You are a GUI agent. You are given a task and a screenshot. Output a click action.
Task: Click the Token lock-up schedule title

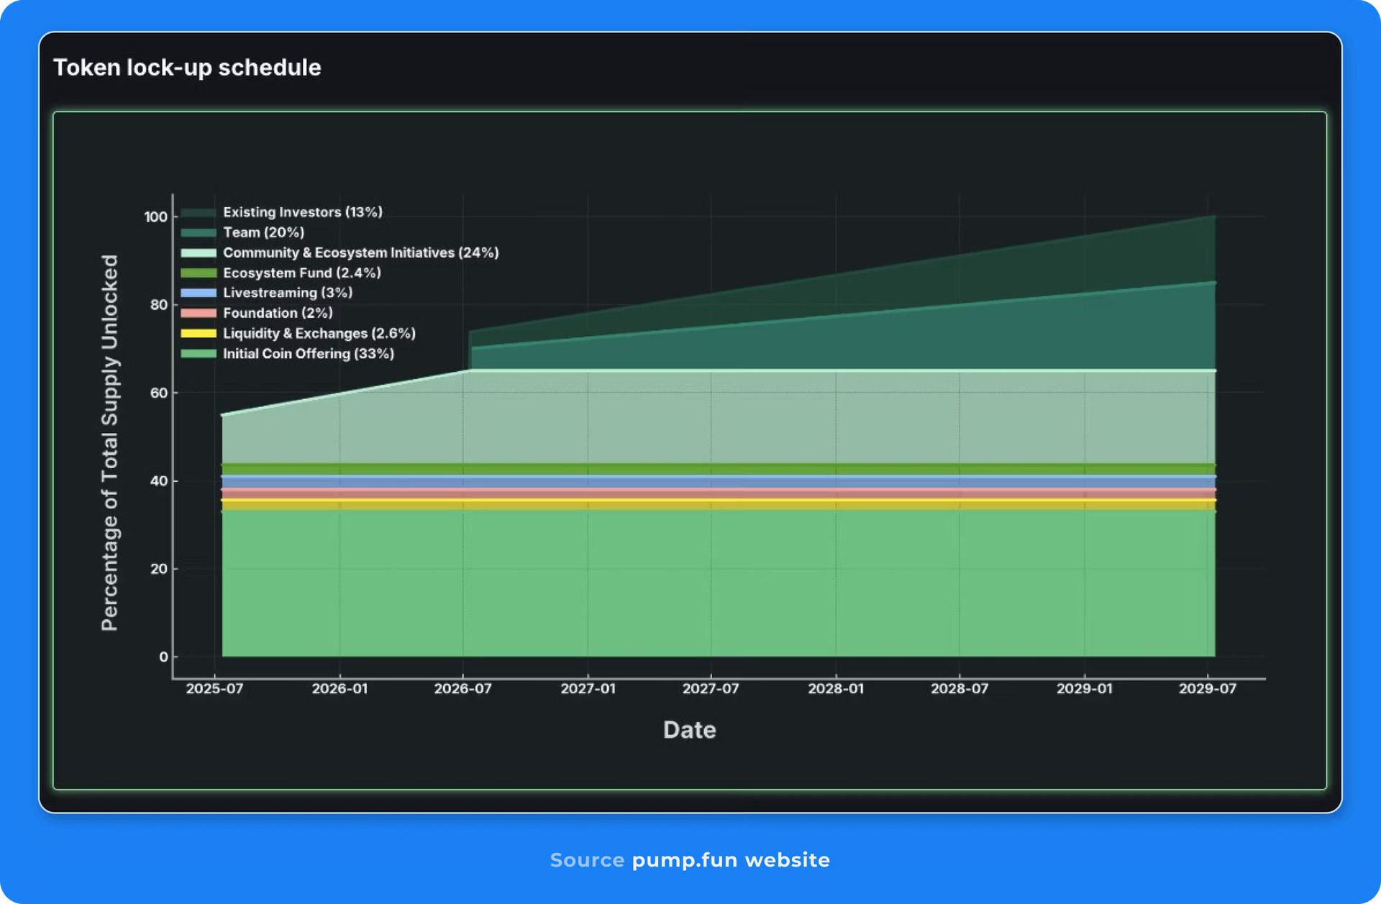(x=187, y=68)
